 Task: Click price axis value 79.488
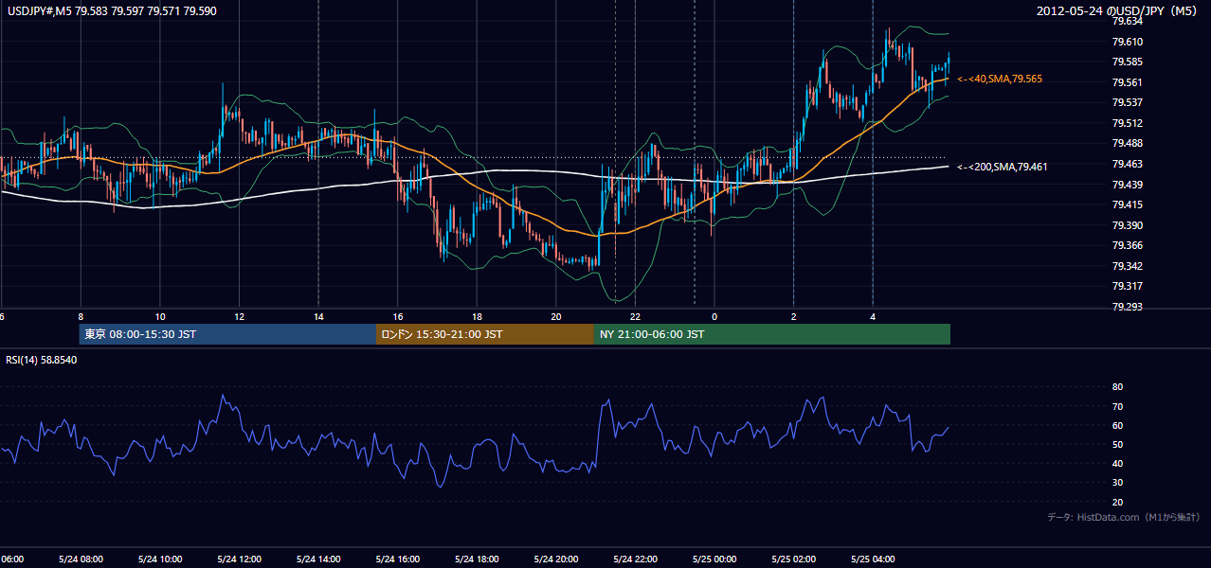(x=1127, y=143)
